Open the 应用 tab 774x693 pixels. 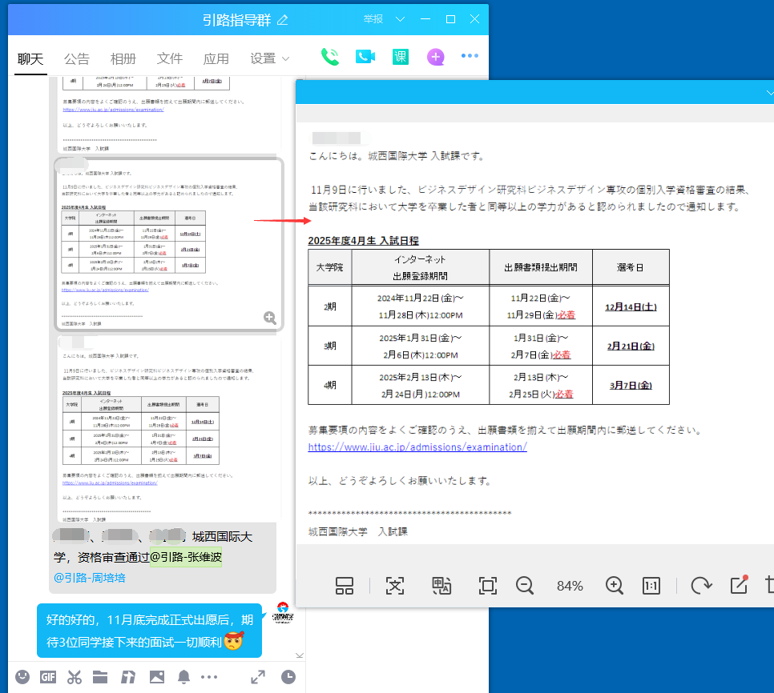(x=216, y=59)
